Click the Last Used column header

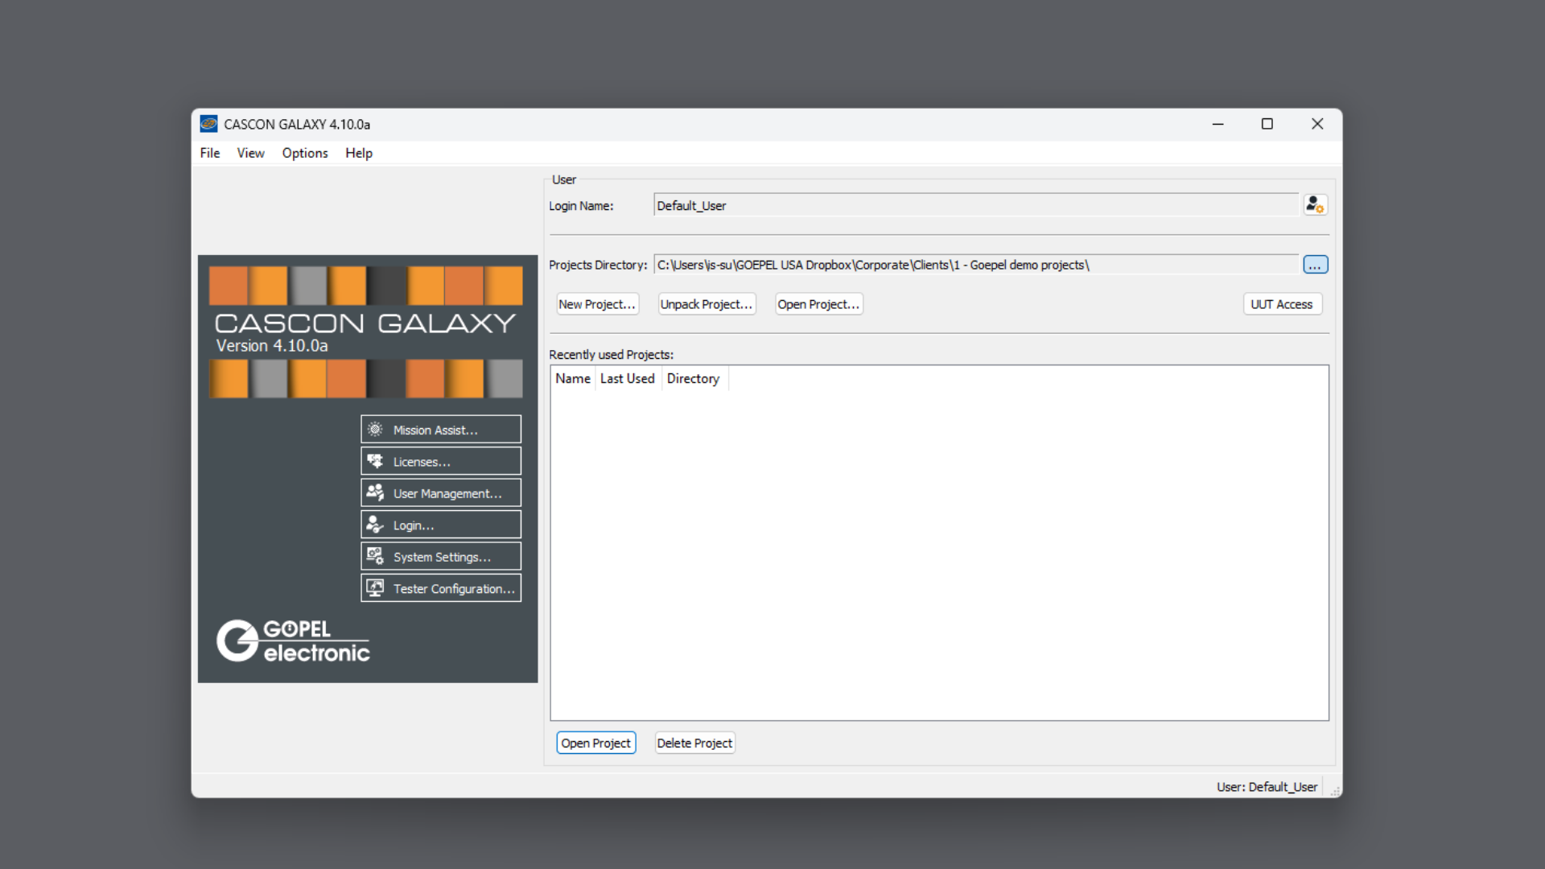[x=627, y=377]
